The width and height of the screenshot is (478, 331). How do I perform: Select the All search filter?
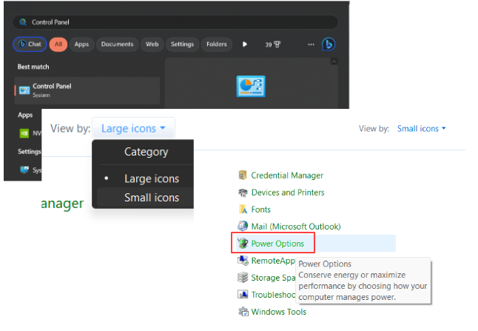(58, 44)
